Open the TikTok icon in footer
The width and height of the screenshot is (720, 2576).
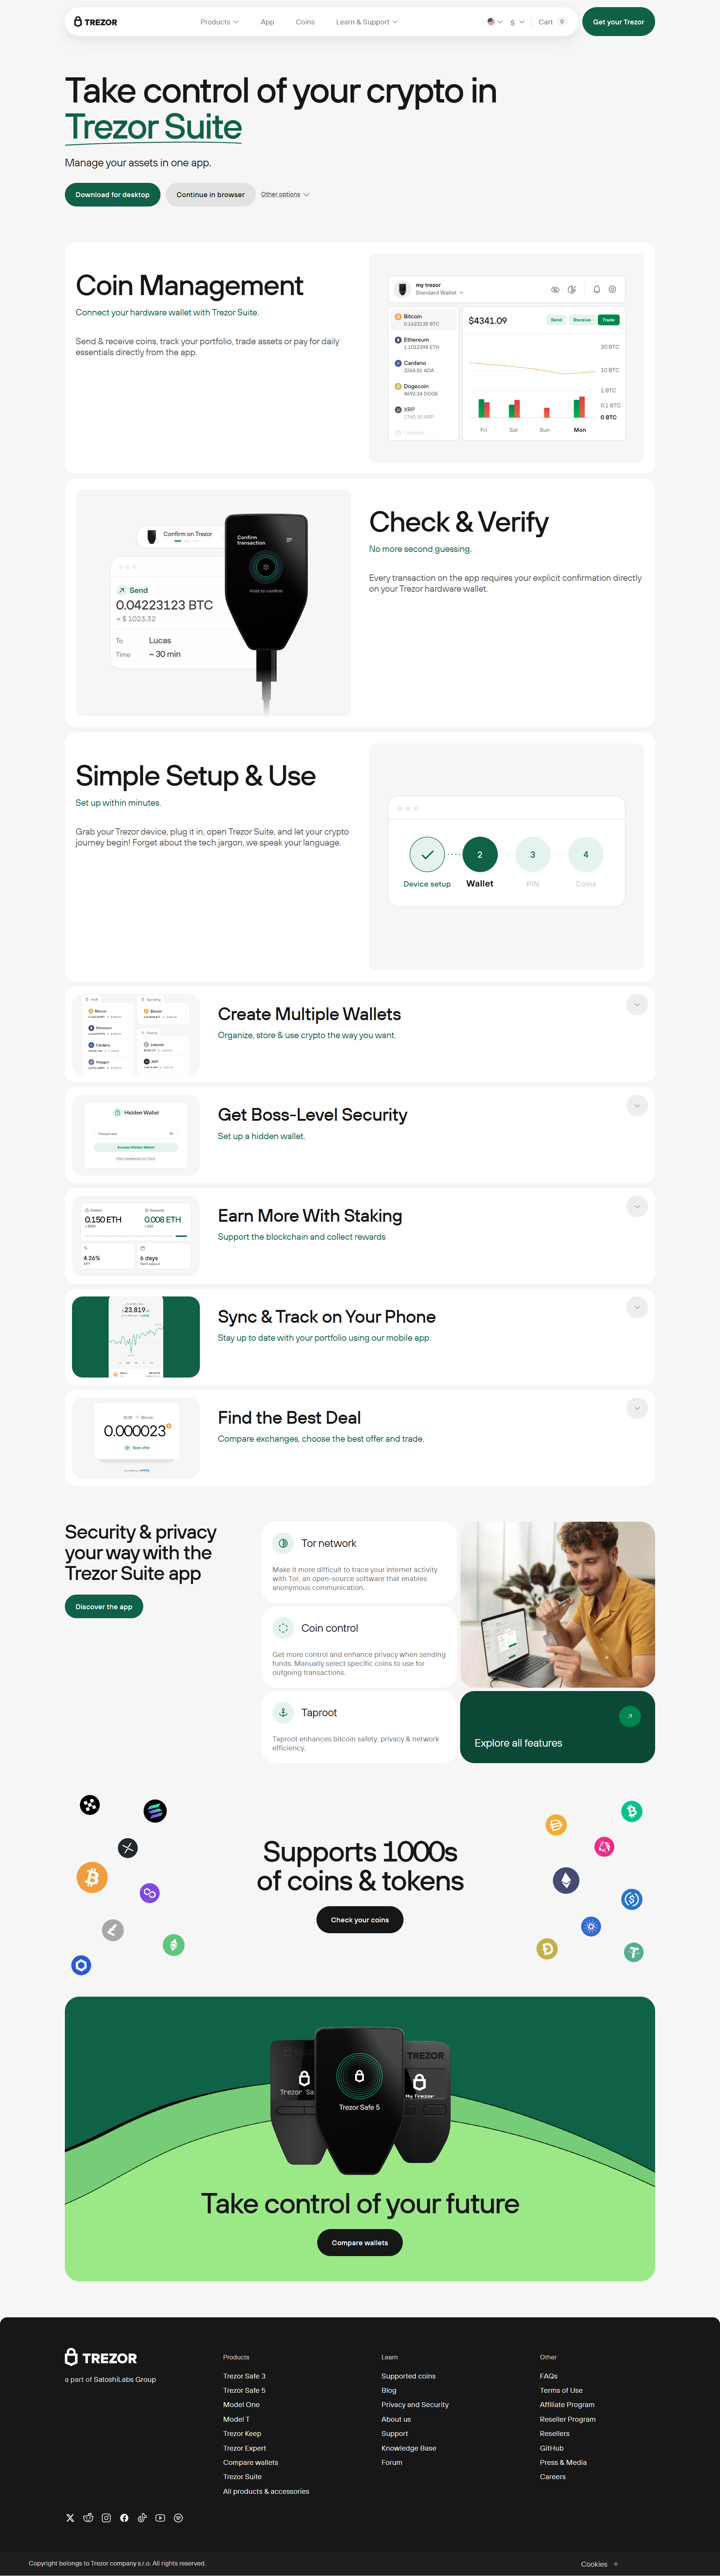pyautogui.click(x=142, y=2518)
